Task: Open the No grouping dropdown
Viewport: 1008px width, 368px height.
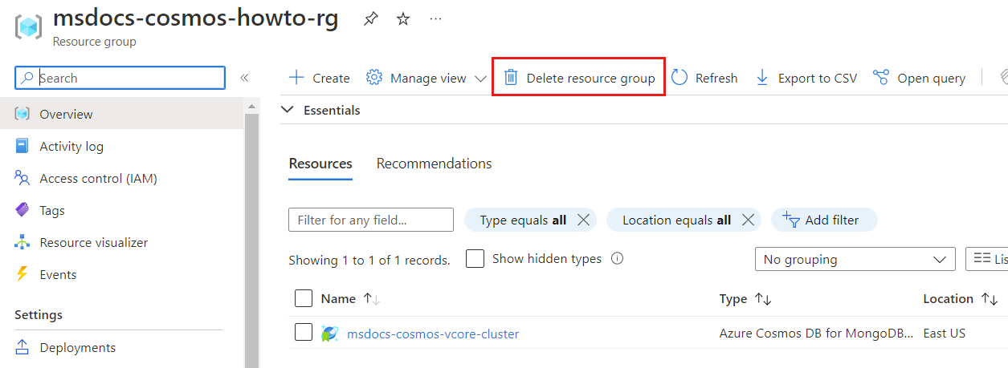Action: click(855, 259)
